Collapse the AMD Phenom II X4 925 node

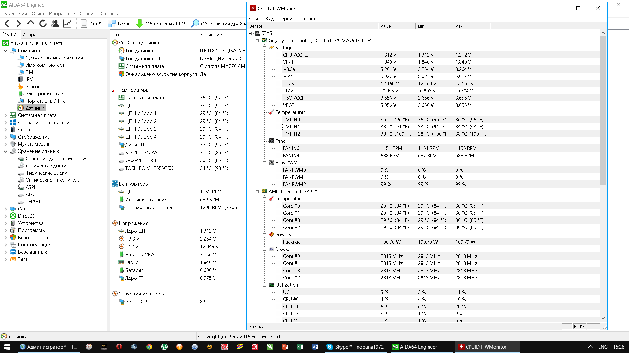pyautogui.click(x=257, y=192)
